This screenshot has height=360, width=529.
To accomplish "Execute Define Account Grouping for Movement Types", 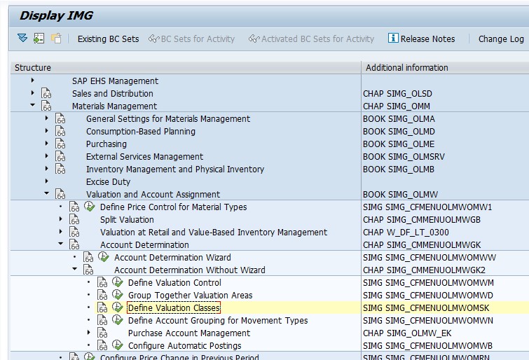I will click(x=118, y=320).
